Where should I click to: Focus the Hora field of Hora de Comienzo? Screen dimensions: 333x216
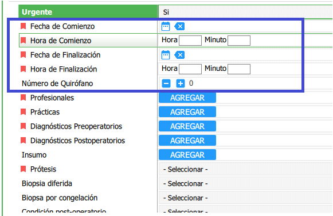190,41
